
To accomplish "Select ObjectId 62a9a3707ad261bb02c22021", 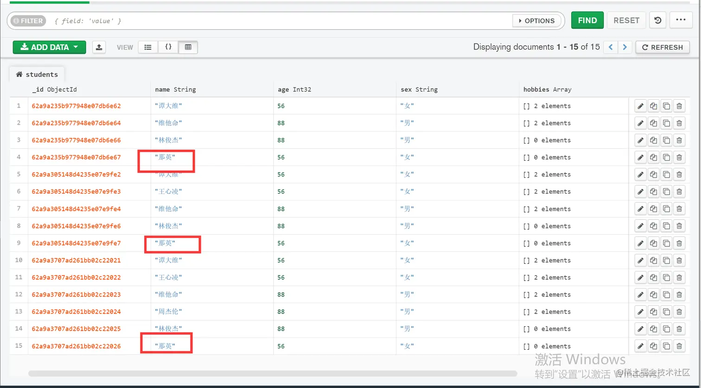I will pyautogui.click(x=76, y=260).
